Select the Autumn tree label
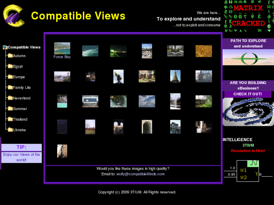 tap(19, 56)
